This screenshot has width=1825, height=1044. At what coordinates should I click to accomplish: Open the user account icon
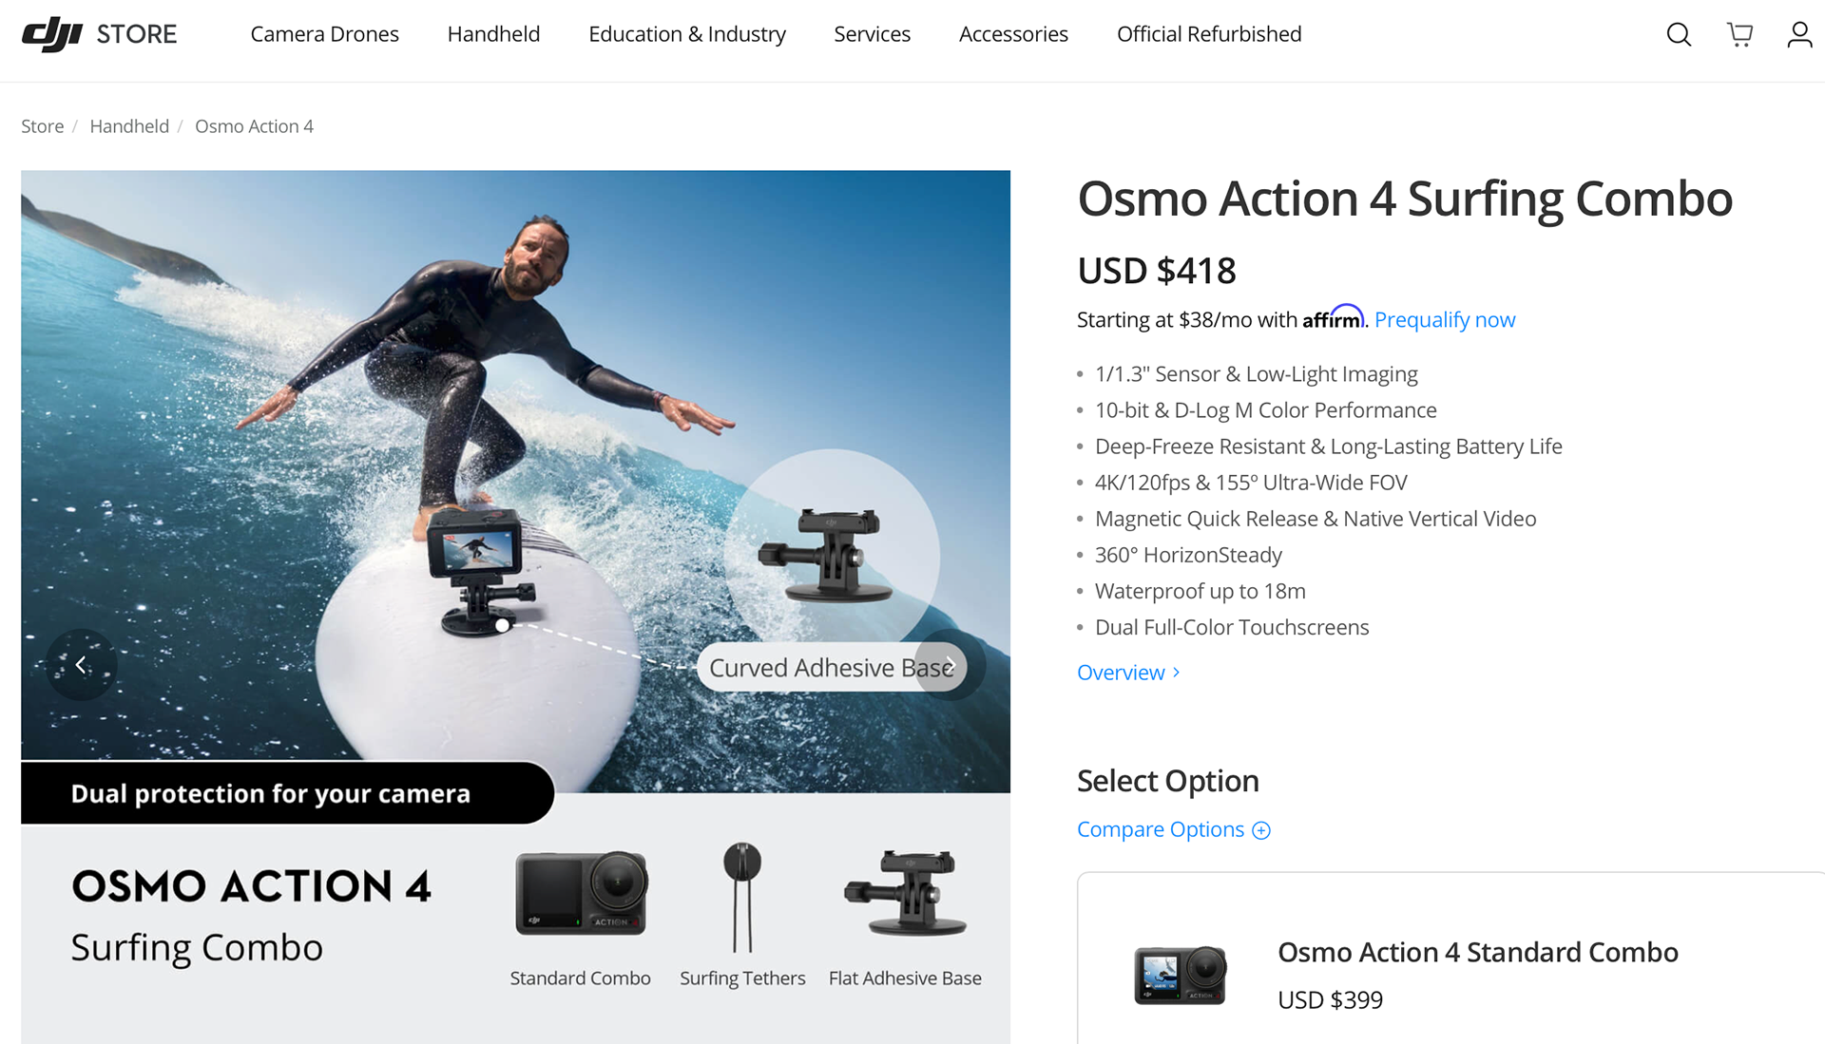(1799, 35)
